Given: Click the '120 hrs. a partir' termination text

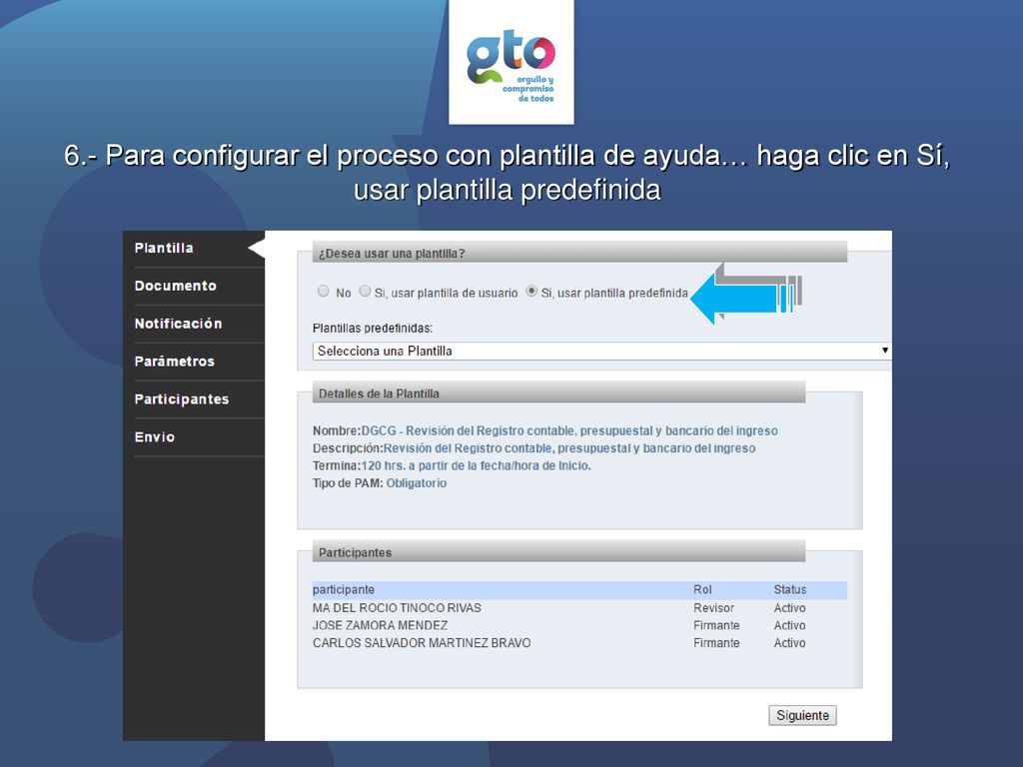Looking at the screenshot, I should pos(477,465).
